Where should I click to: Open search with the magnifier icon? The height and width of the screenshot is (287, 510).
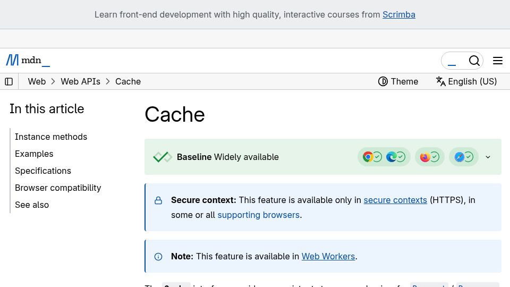click(x=474, y=61)
